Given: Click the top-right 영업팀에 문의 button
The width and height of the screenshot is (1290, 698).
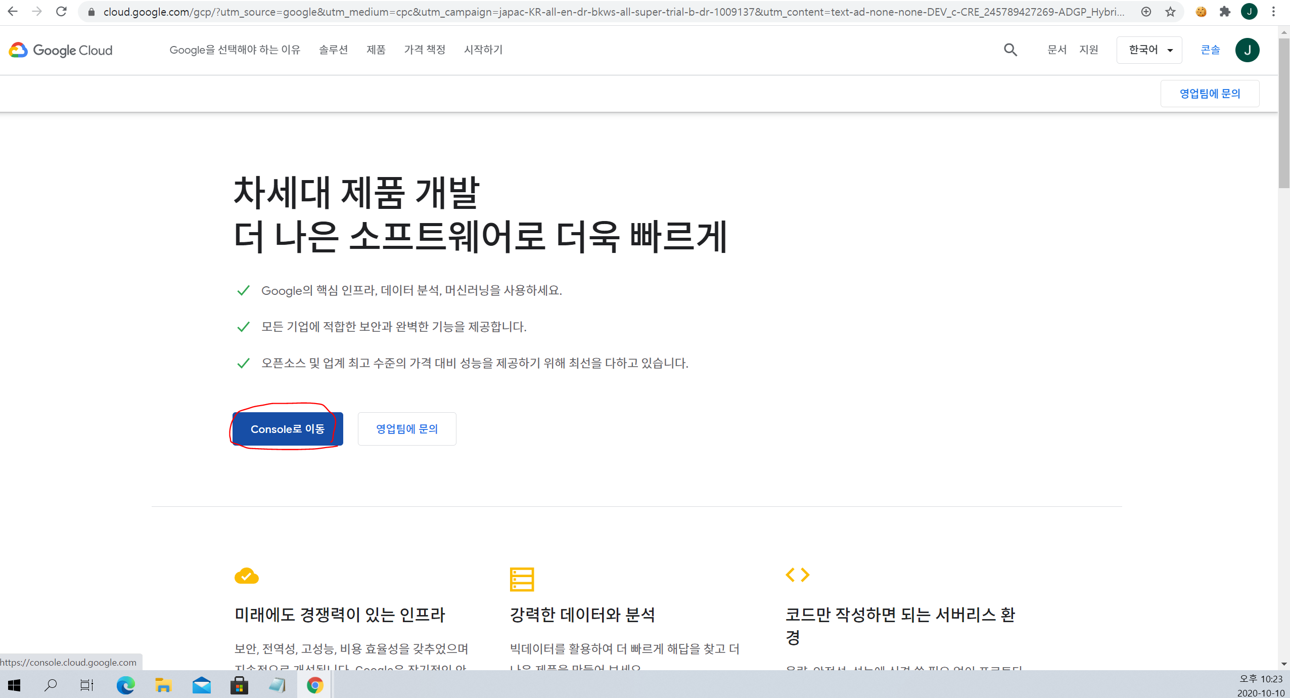Looking at the screenshot, I should (1210, 94).
